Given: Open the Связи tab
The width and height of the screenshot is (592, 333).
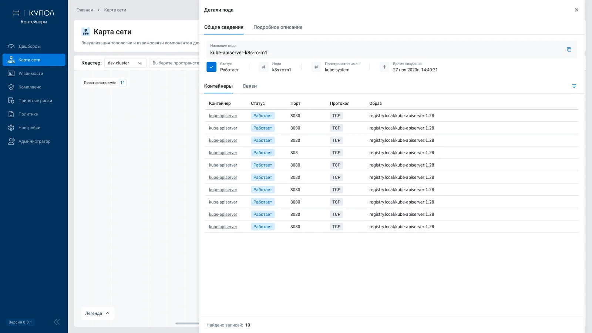Looking at the screenshot, I should [x=250, y=86].
